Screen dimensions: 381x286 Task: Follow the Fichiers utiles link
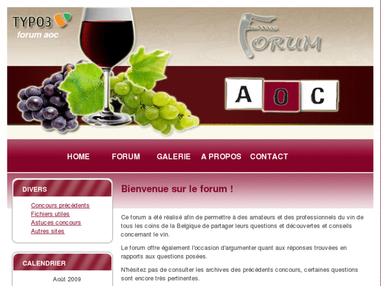(x=50, y=214)
